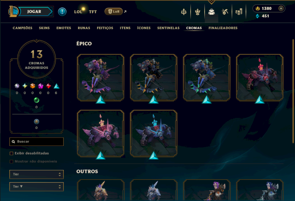Screen dimensions: 295x201
Task: Open the first Tier dropdown
Action: (37, 174)
